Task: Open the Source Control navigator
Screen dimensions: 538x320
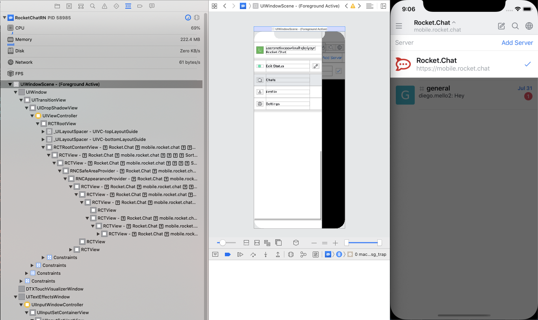Action: tap(69, 6)
